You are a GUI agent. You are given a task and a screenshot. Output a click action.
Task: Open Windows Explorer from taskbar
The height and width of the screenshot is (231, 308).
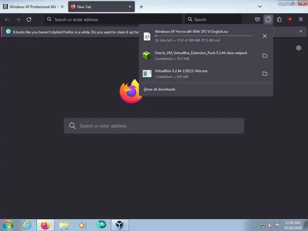pyautogui.click(x=64, y=225)
